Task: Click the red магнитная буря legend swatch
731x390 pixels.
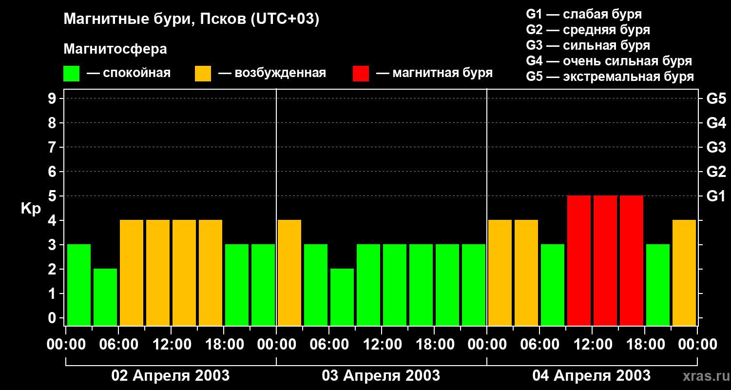Action: click(x=361, y=73)
